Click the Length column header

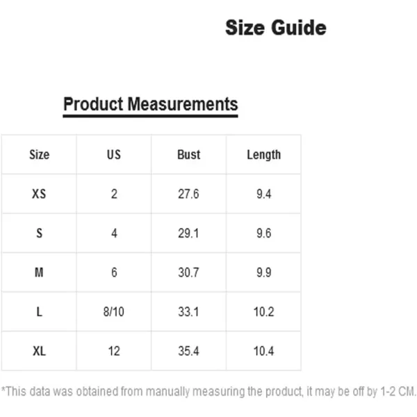tap(263, 155)
